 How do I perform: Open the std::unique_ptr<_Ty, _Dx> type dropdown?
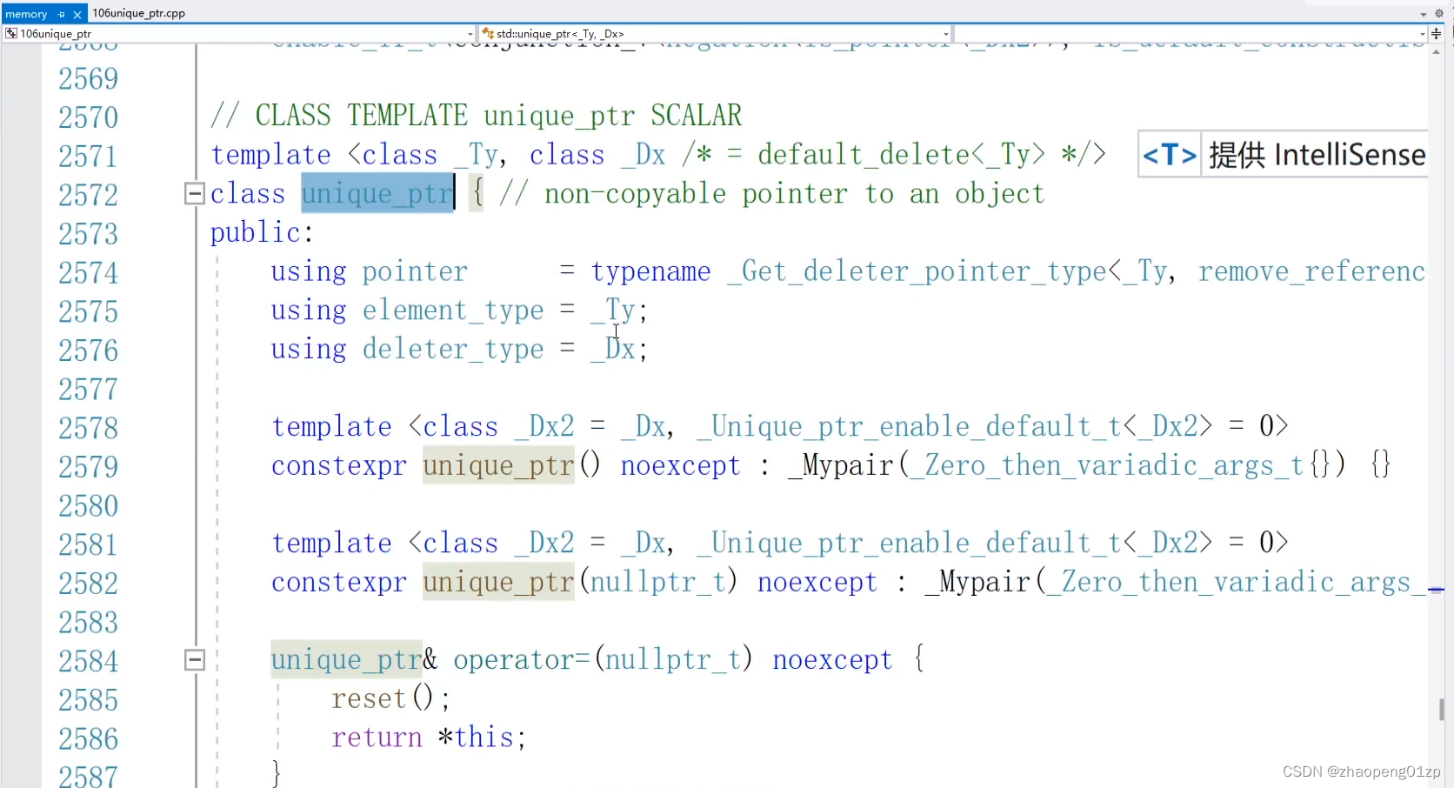pyautogui.click(x=717, y=34)
